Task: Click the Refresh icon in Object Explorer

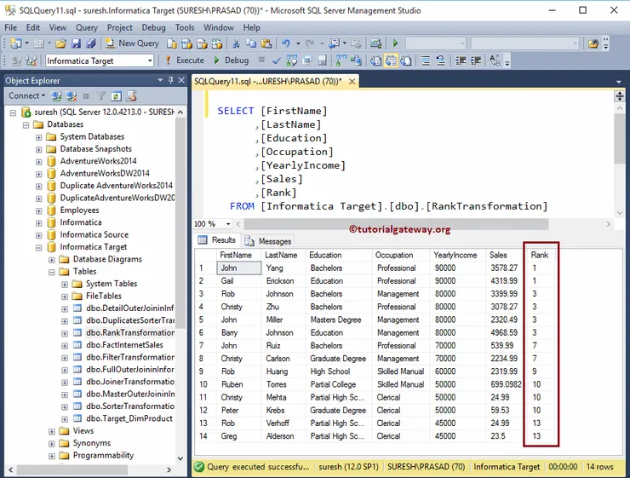Action: click(x=116, y=96)
